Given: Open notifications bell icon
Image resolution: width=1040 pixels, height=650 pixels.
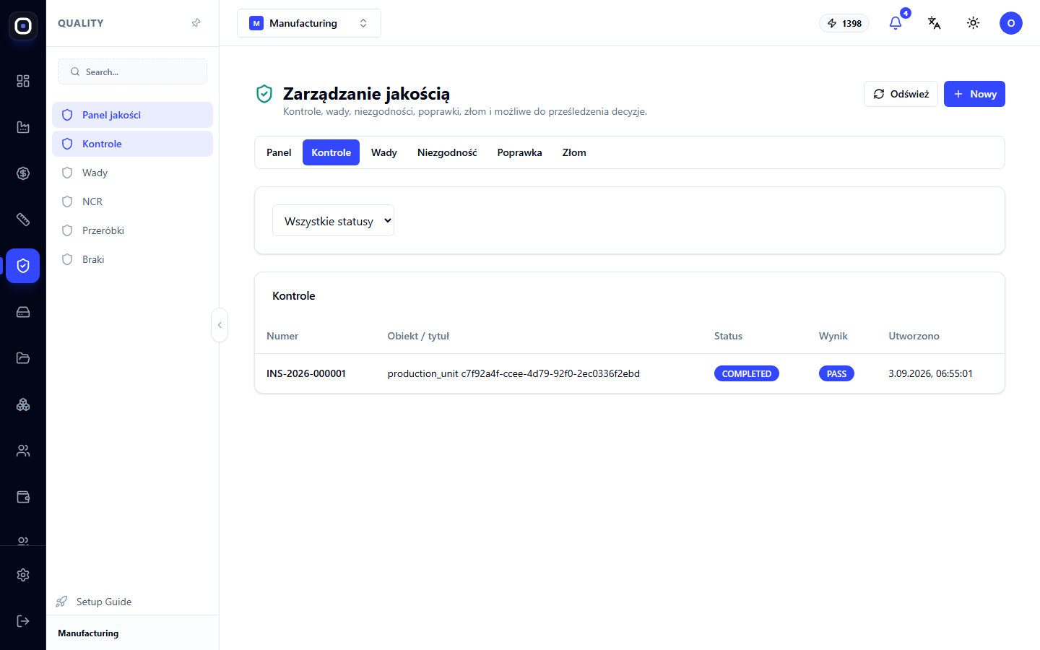Looking at the screenshot, I should tap(896, 23).
